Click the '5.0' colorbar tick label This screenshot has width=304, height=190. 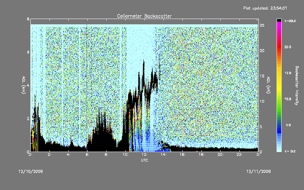[288, 125]
